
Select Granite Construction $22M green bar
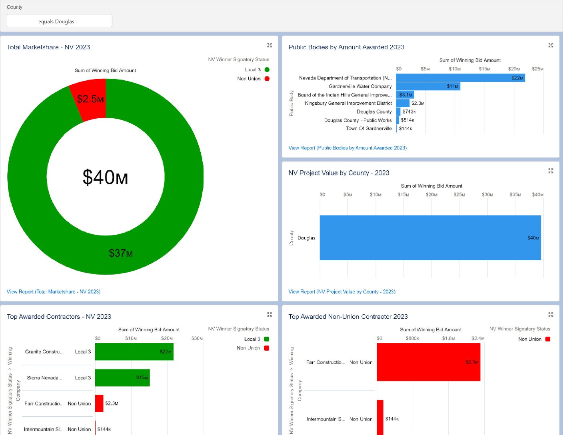tap(134, 352)
